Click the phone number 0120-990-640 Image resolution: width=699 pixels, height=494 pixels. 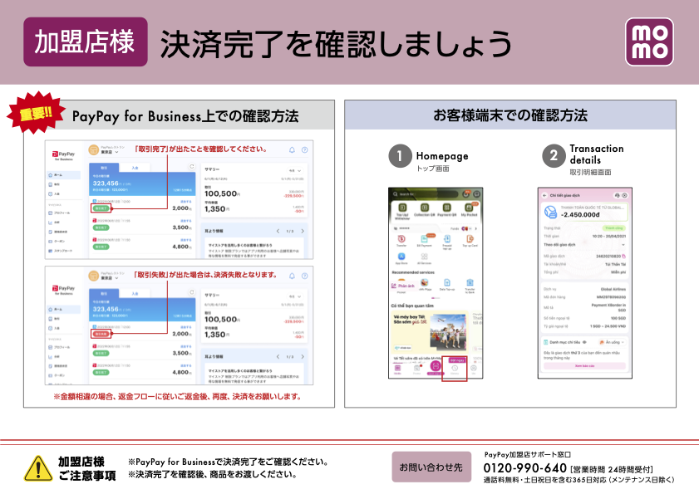524,467
